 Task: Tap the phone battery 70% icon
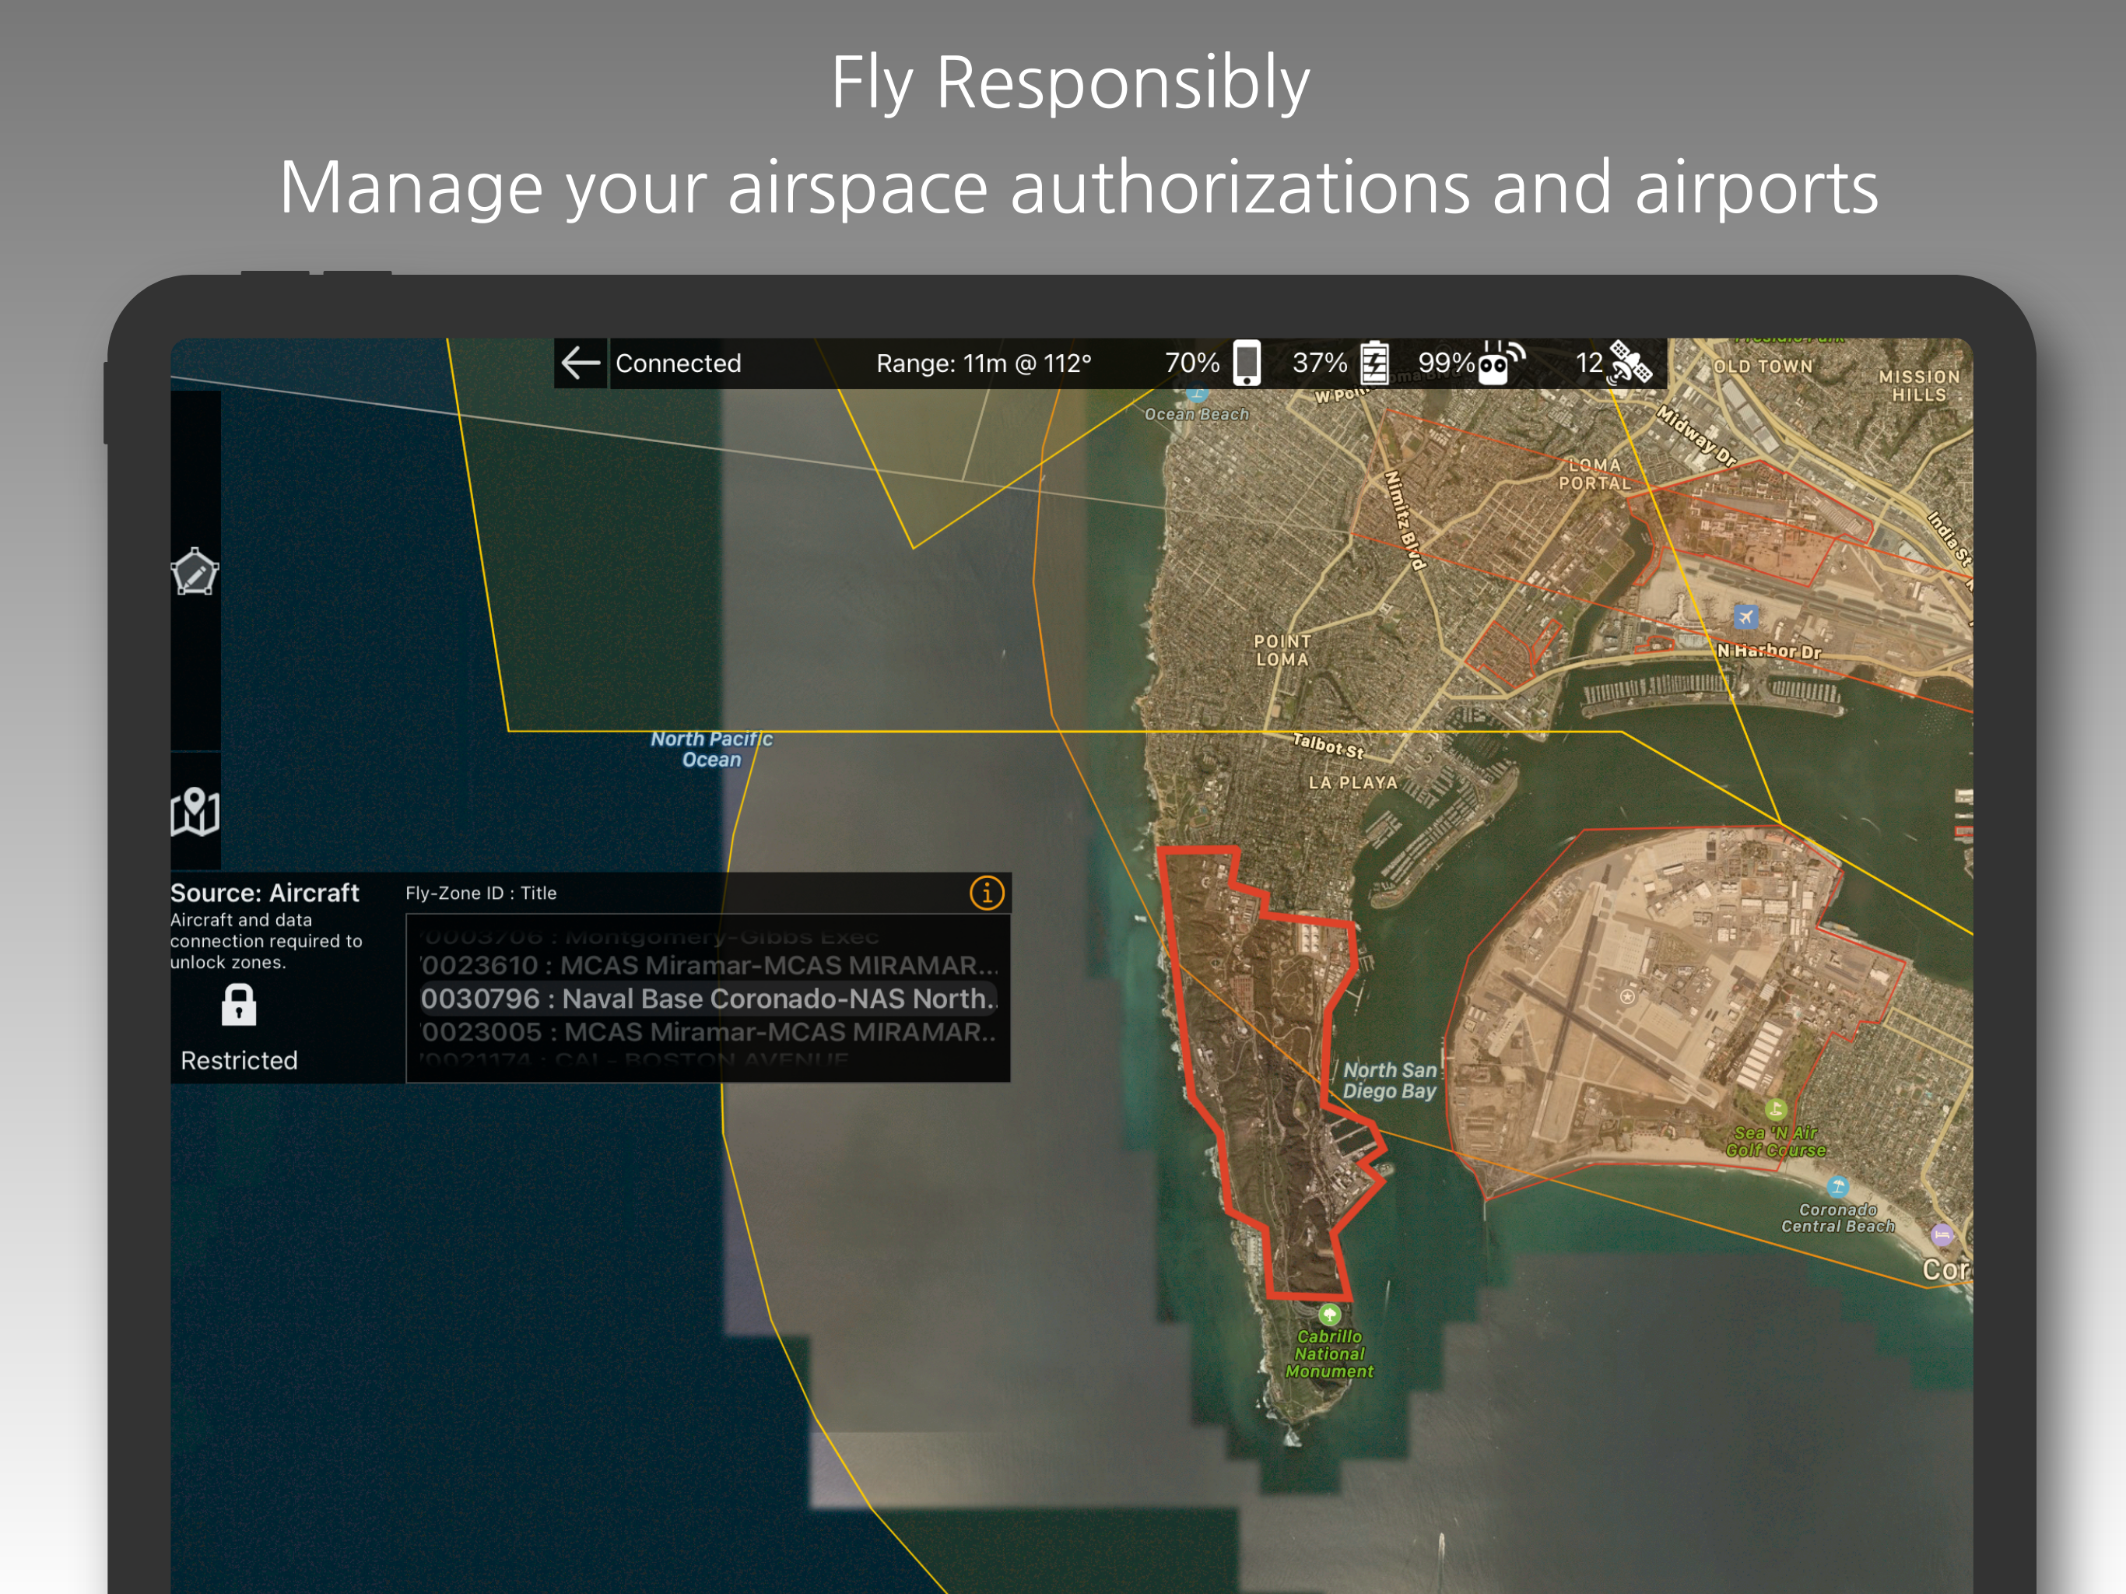click(1246, 363)
